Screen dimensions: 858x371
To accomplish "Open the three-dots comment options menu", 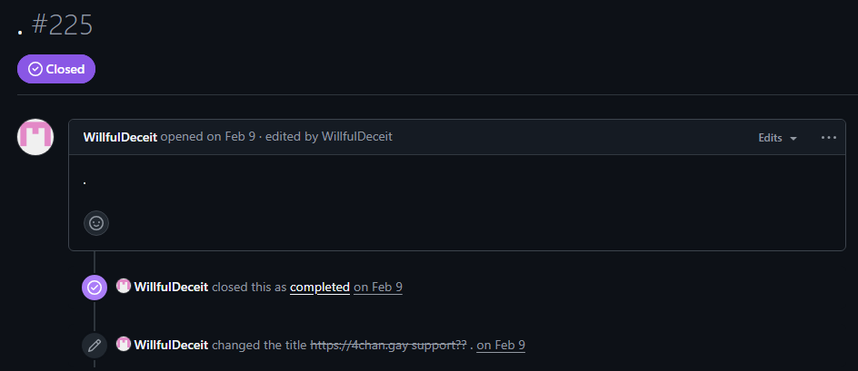I will pos(828,138).
